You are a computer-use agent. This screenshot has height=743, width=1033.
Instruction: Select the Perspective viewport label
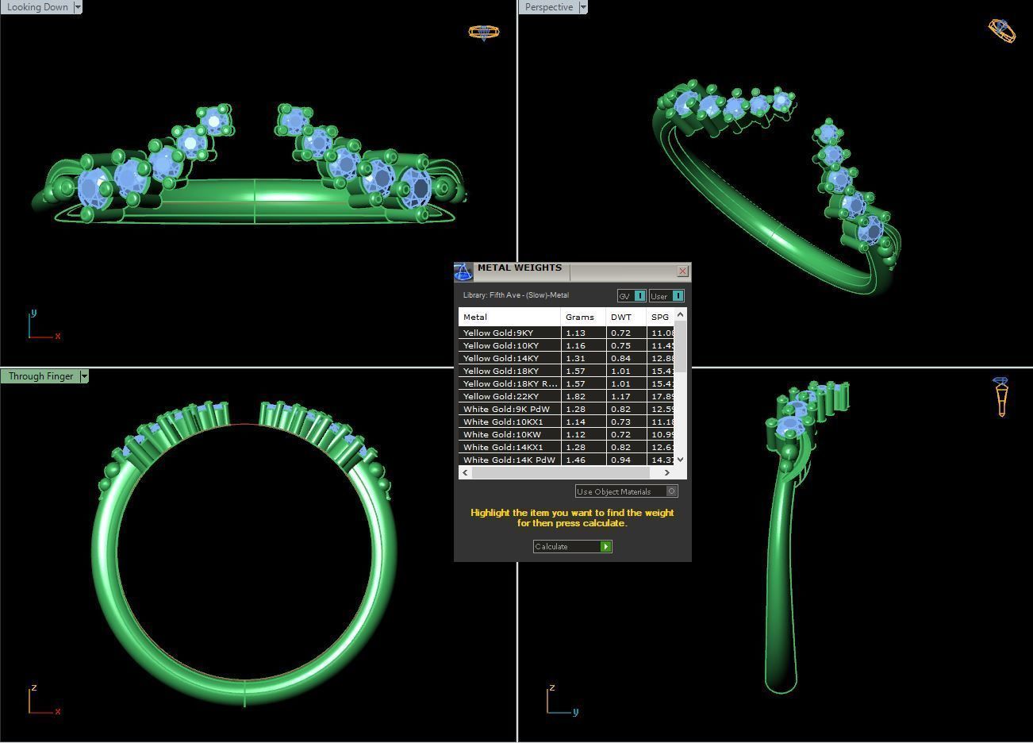point(549,7)
